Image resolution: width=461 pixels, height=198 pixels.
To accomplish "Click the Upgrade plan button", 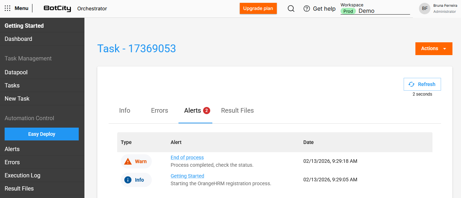I will (258, 9).
